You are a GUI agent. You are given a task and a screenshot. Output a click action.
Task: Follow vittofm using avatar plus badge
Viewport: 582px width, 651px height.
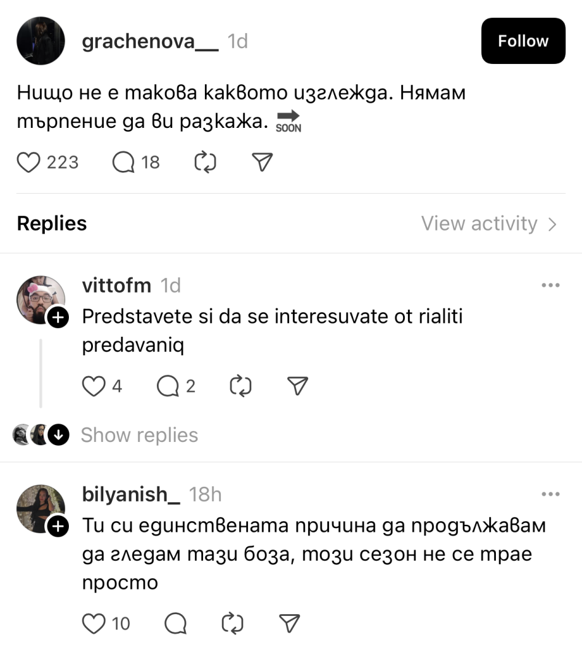point(57,318)
